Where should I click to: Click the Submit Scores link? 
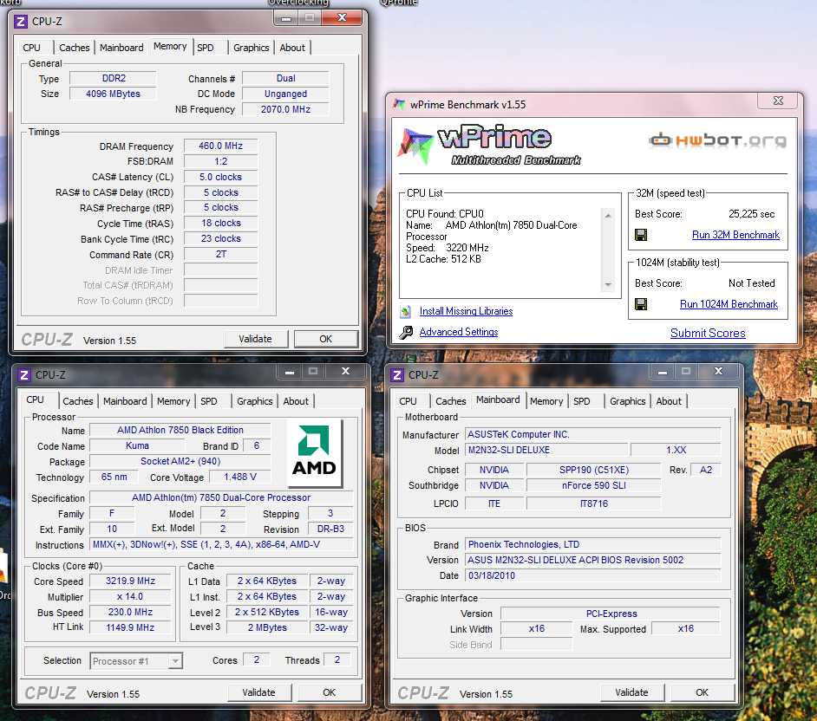pos(708,333)
